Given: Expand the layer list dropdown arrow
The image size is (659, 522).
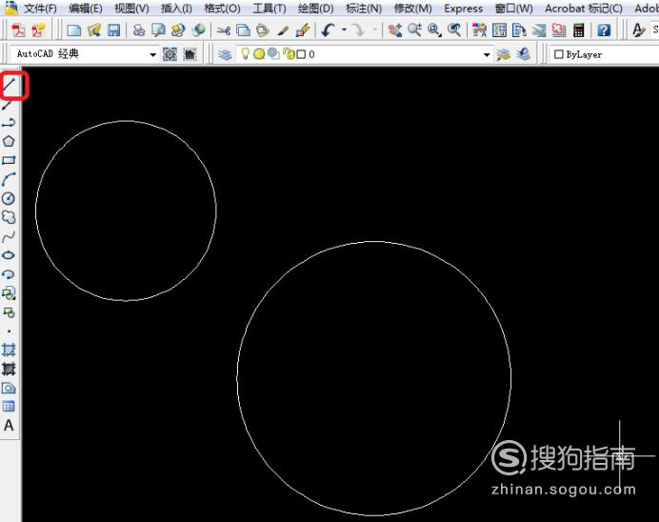Looking at the screenshot, I should click(487, 54).
